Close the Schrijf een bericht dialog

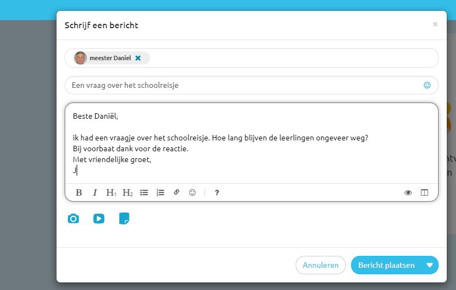point(435,24)
